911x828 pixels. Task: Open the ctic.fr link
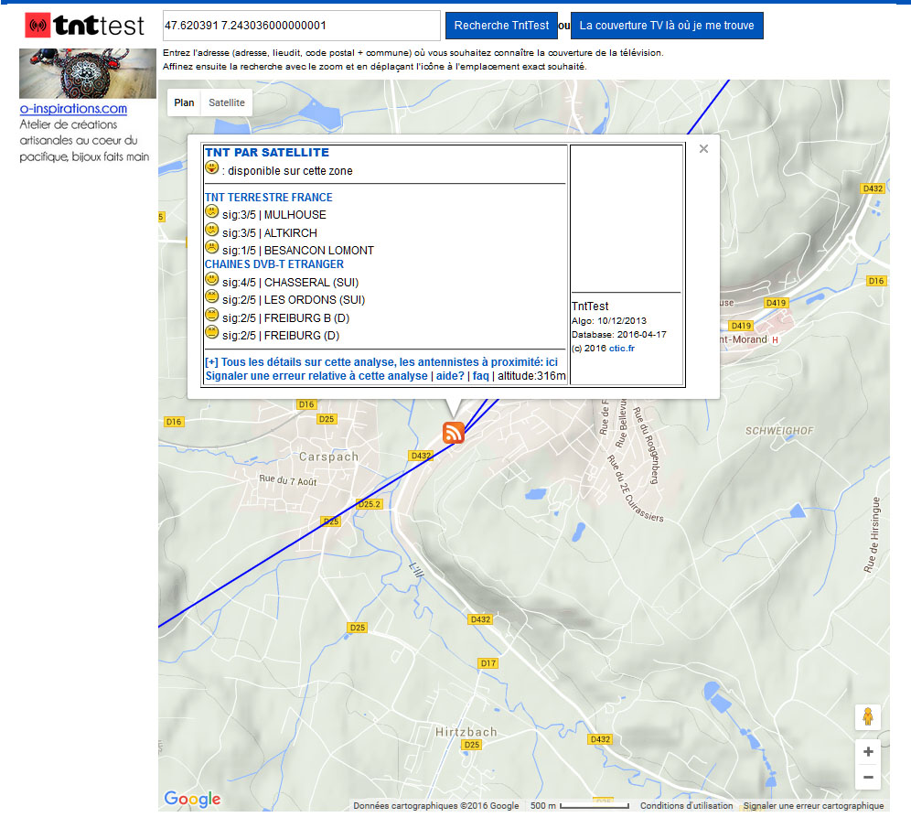622,348
